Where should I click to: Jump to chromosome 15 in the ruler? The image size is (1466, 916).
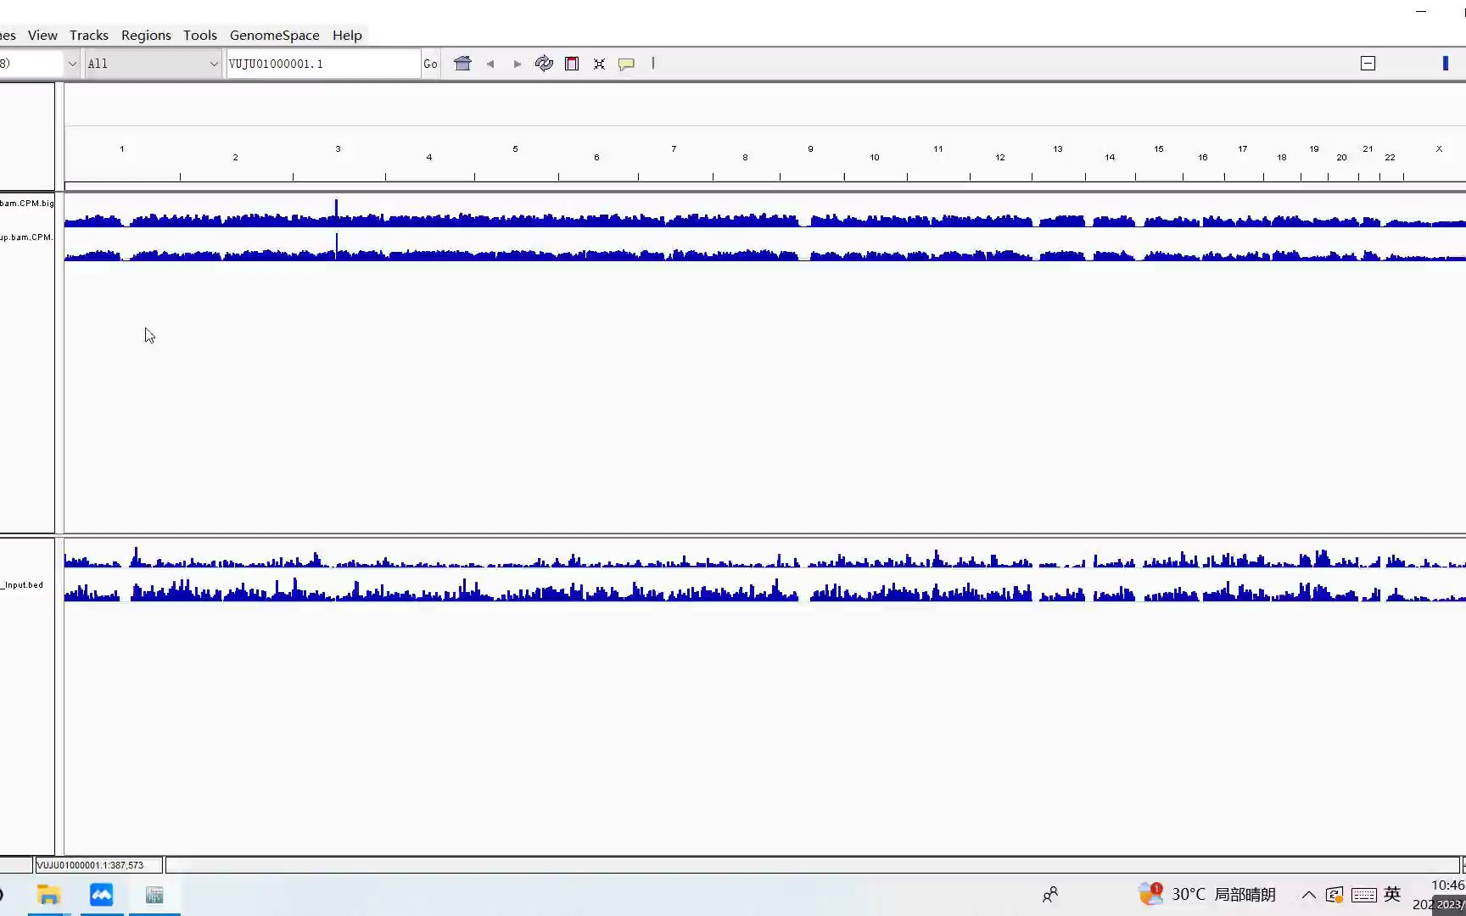point(1159,149)
